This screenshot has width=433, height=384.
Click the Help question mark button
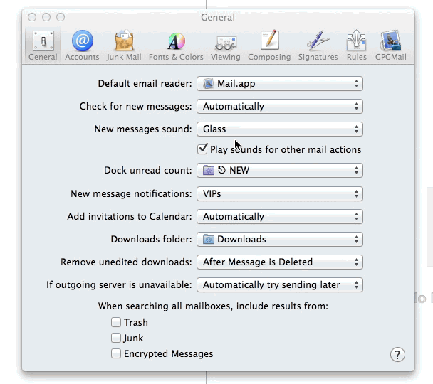pyautogui.click(x=397, y=355)
